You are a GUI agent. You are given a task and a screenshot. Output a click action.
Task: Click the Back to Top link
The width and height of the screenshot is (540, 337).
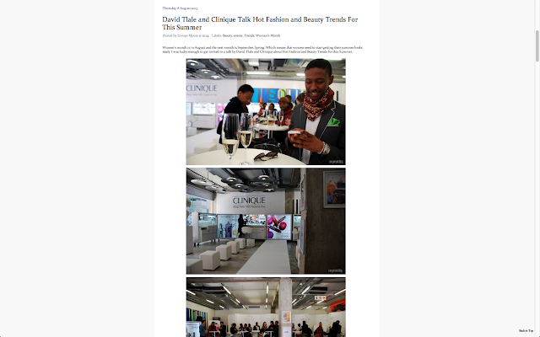pos(526,331)
